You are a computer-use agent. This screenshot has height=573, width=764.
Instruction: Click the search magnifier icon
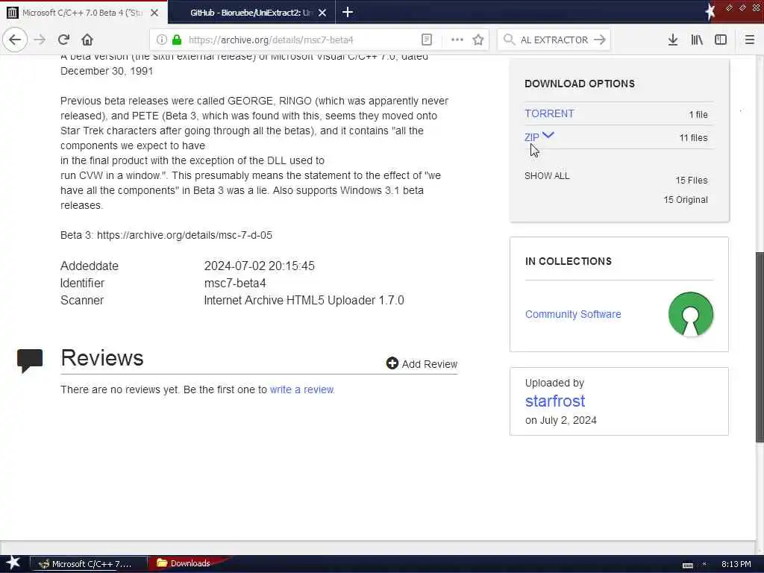click(x=509, y=40)
